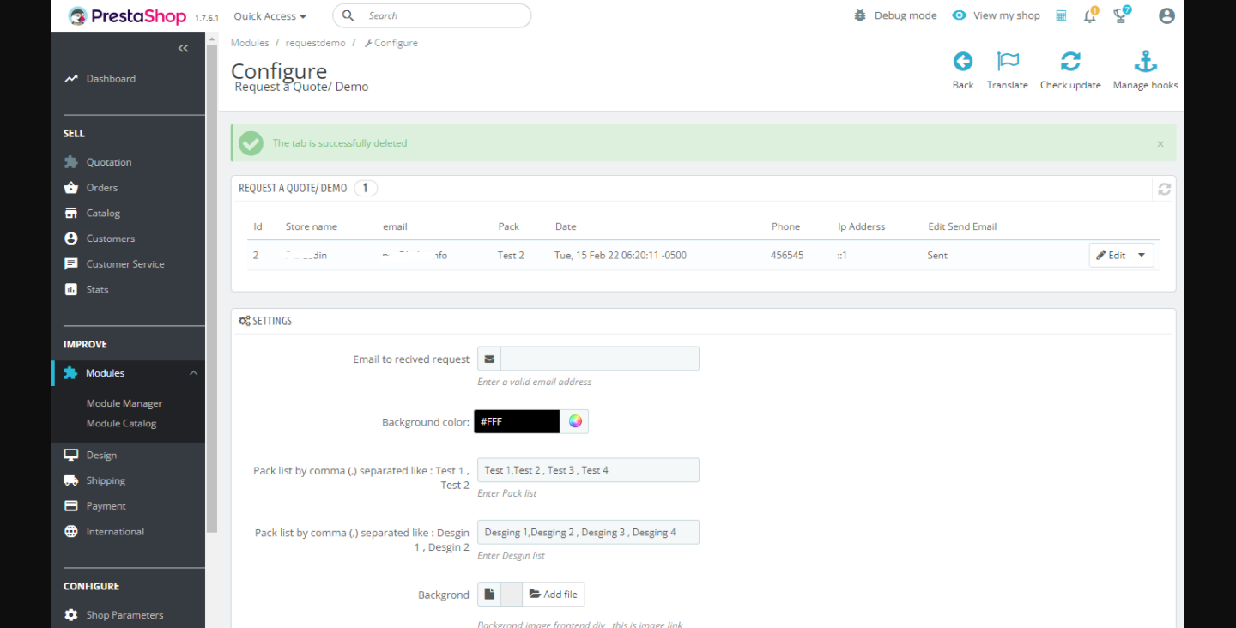The height and width of the screenshot is (628, 1236).
Task: Click the Test pack list input
Action: (x=588, y=470)
